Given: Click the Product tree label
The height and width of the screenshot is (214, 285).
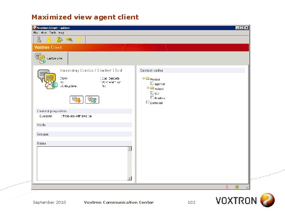Looking at the screenshot, I should point(155,79).
